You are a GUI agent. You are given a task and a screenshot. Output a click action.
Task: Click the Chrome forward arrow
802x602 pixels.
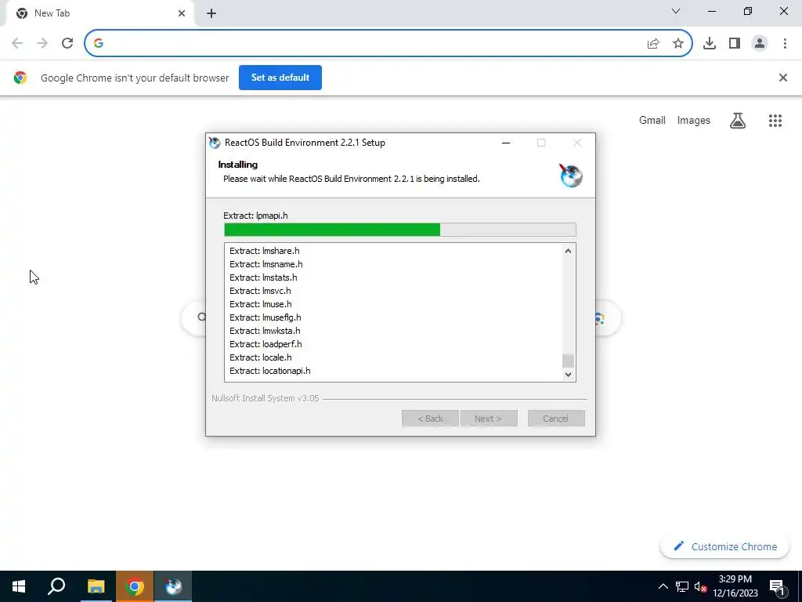[x=42, y=43]
